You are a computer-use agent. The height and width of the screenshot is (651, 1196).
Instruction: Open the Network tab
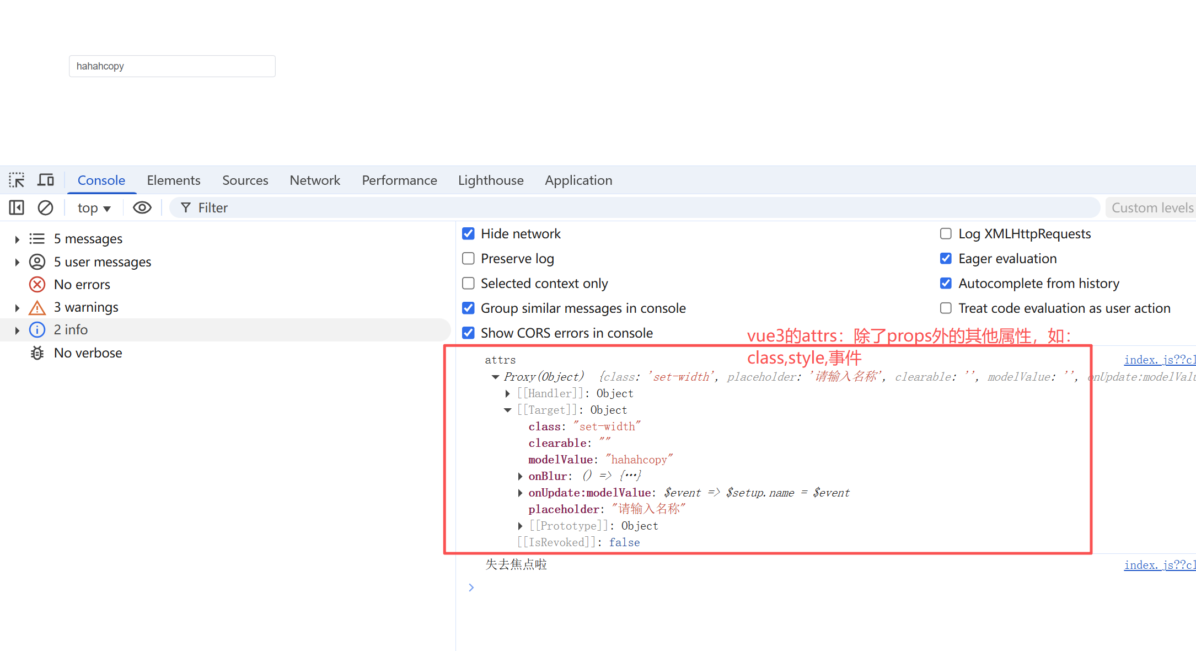[x=314, y=180]
